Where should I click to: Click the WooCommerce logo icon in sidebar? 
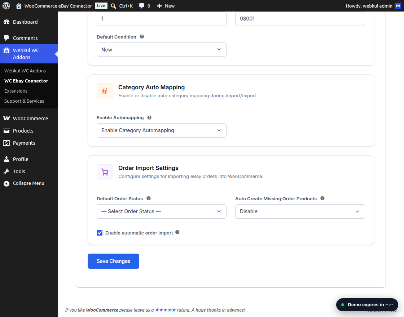(7, 119)
